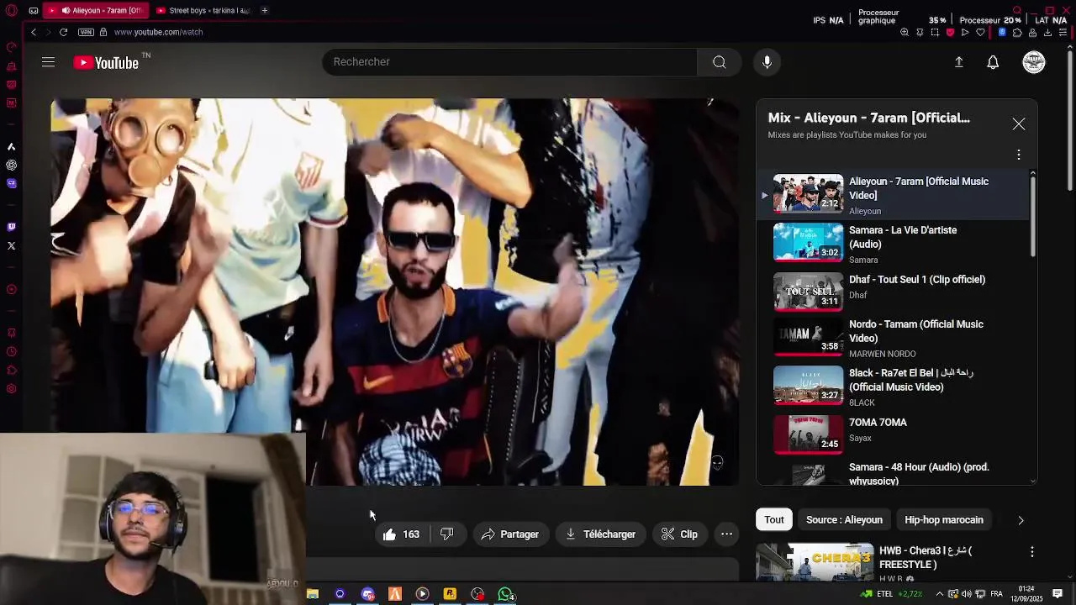Select 8lack - Ra7et El Bel entry
This screenshot has height=605, width=1076.
coord(893,387)
